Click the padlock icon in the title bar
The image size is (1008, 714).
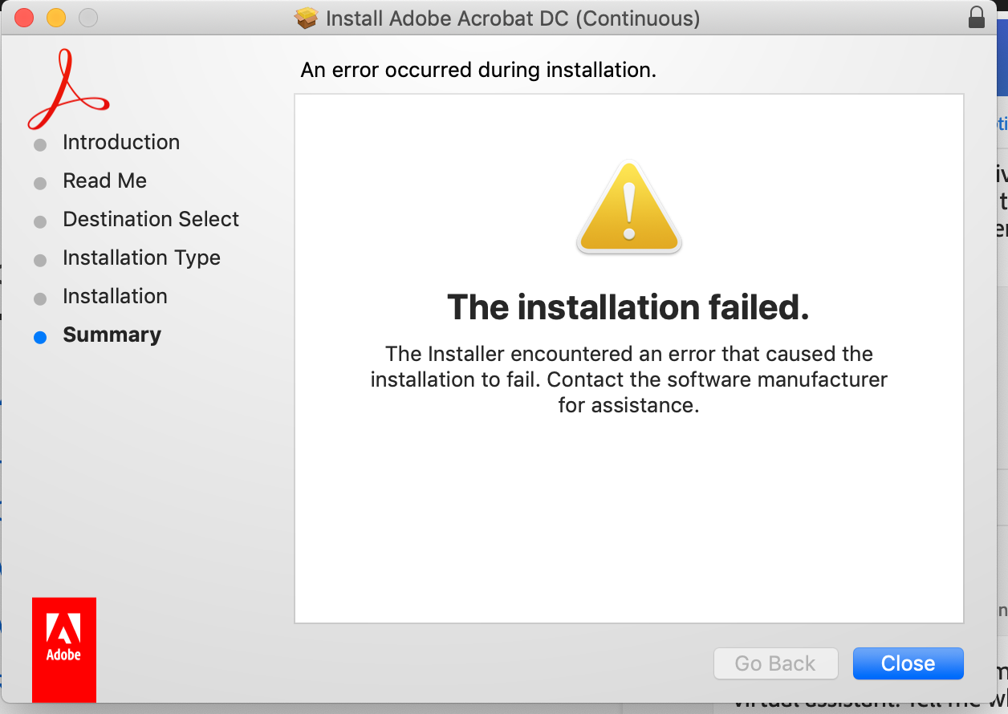pyautogui.click(x=976, y=17)
